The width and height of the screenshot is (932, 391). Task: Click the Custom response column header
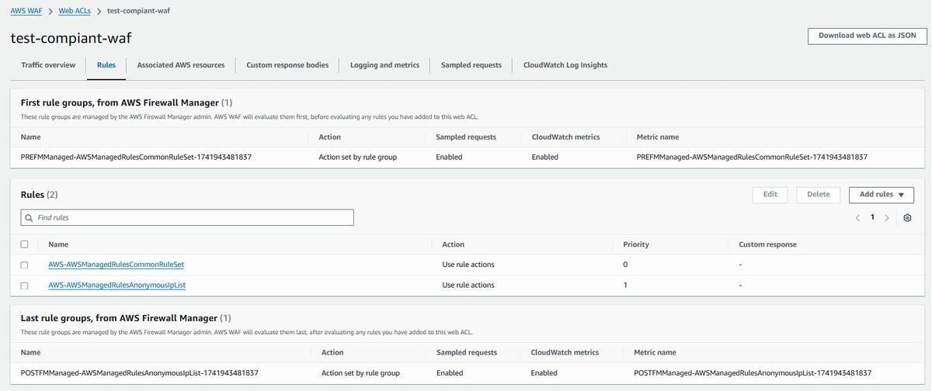click(x=767, y=244)
